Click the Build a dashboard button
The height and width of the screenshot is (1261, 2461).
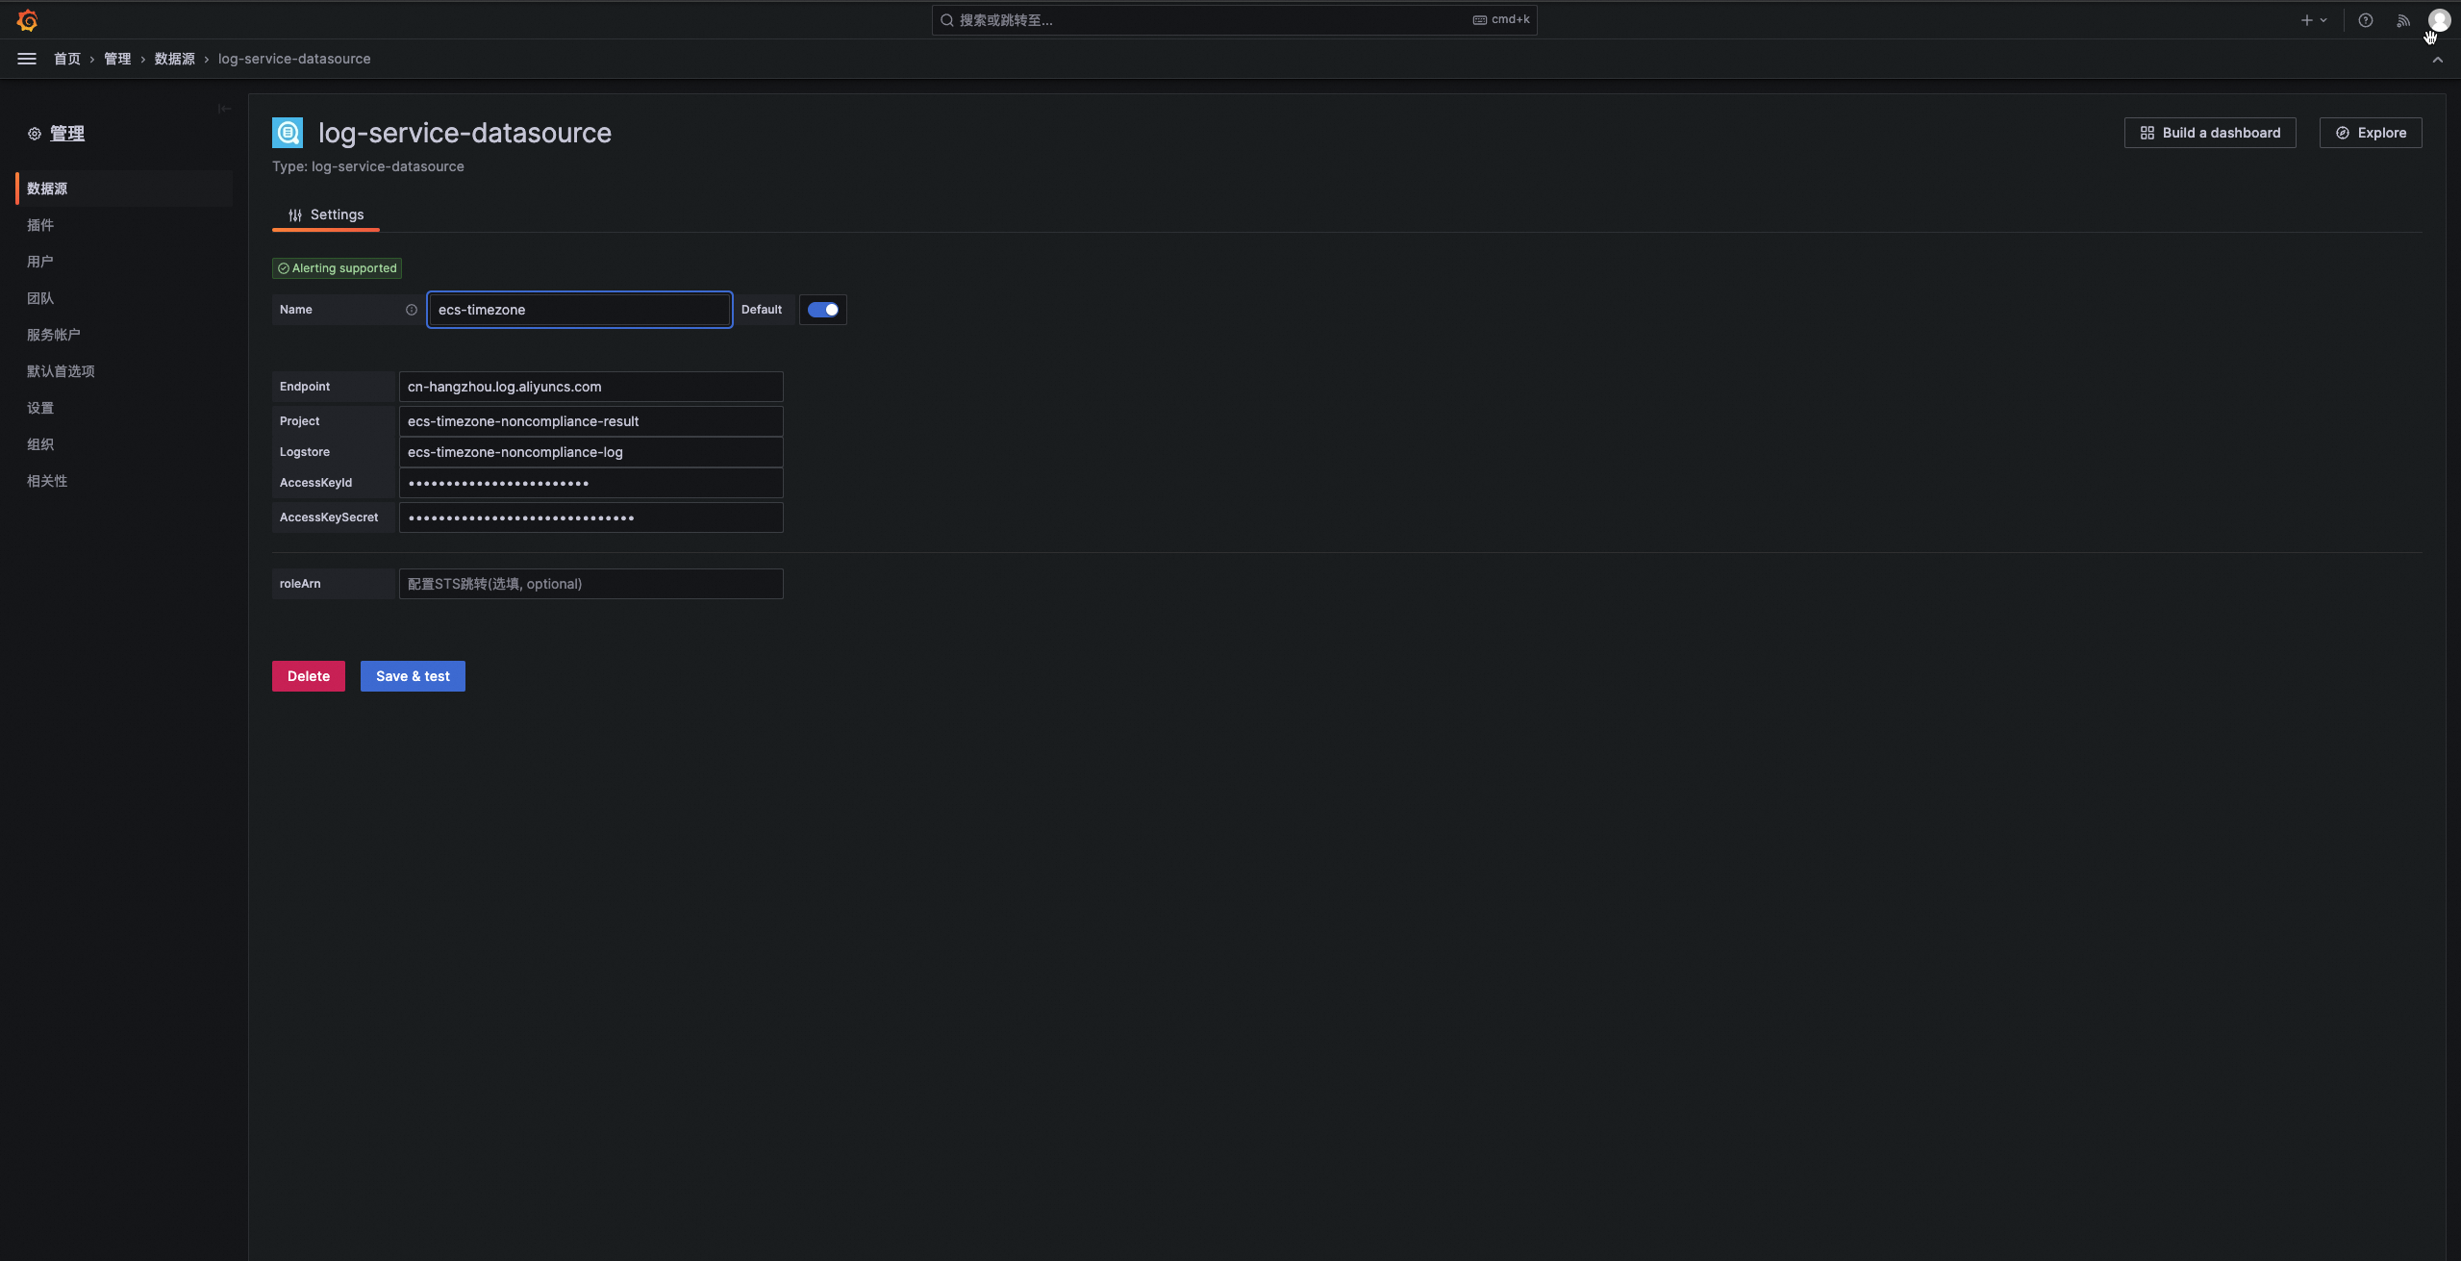pyautogui.click(x=2210, y=133)
